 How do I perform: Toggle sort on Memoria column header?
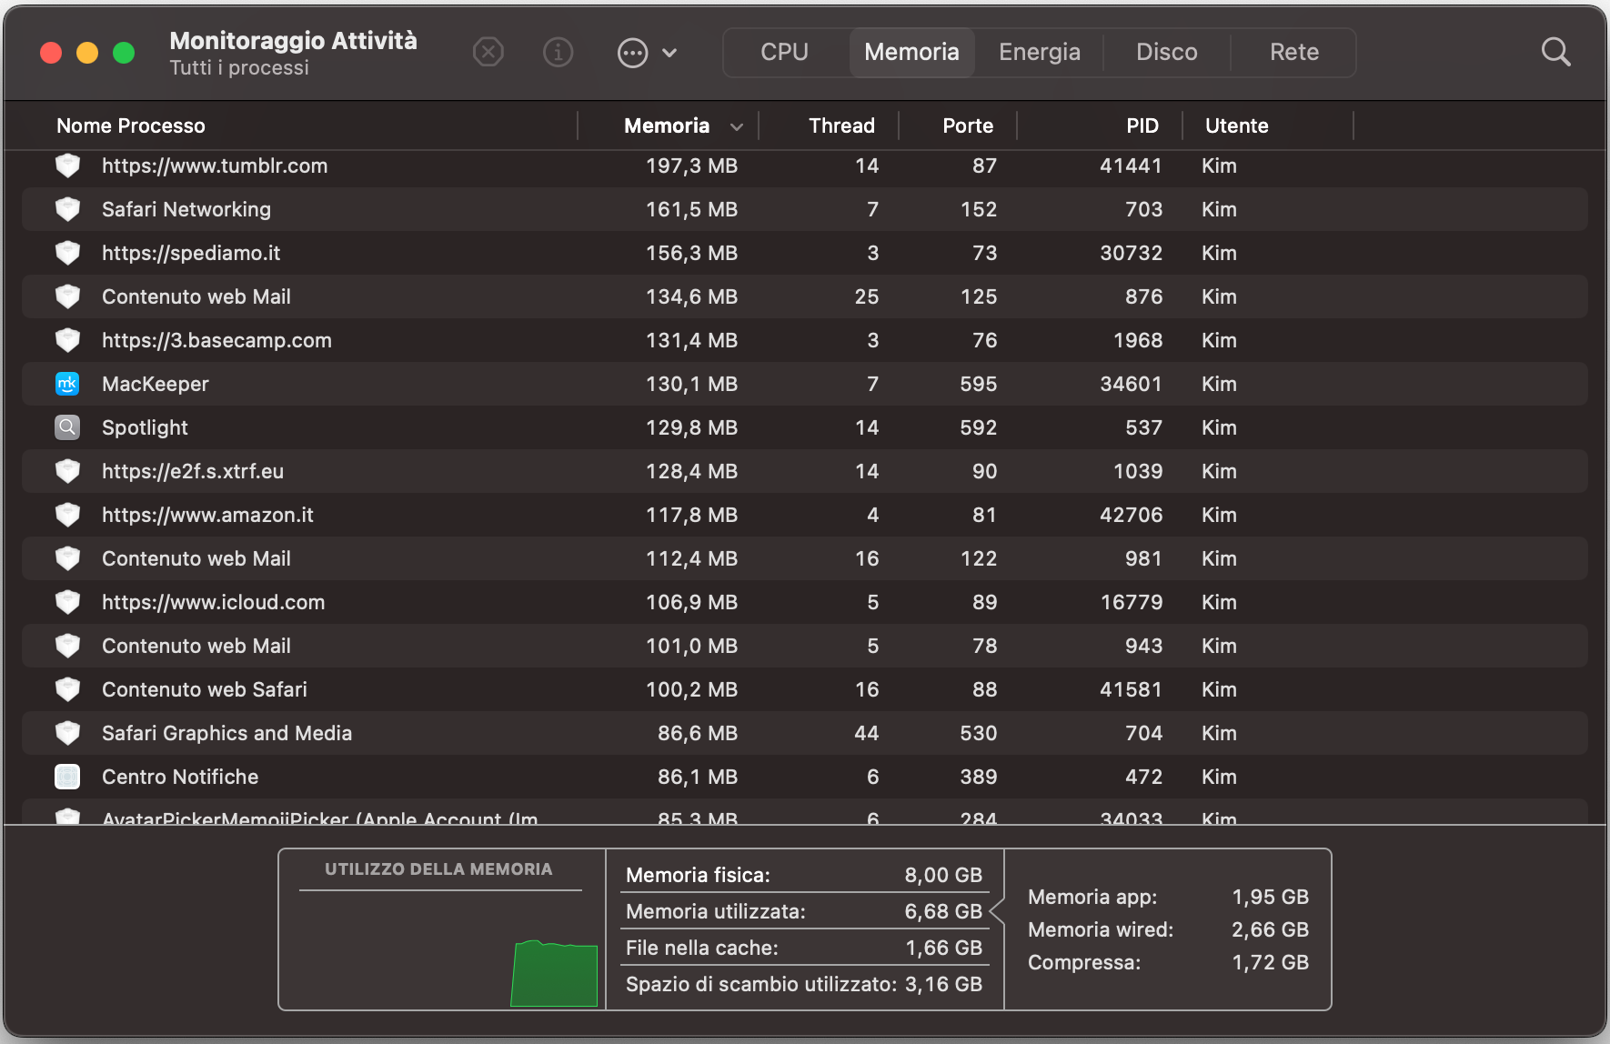coord(667,125)
